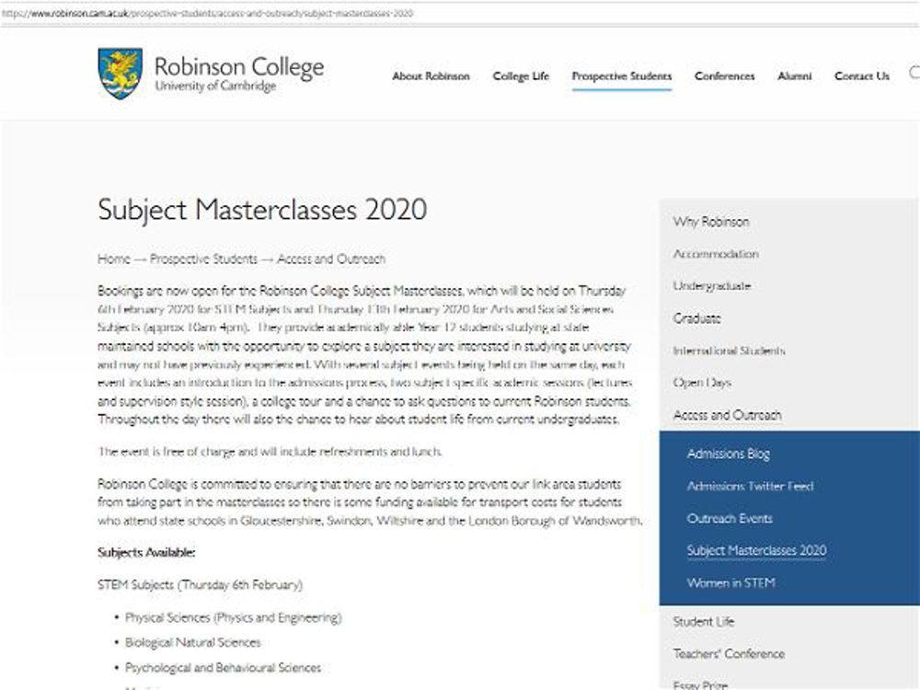Image resolution: width=920 pixels, height=690 pixels.
Task: Go to International Students page
Action: (x=729, y=351)
